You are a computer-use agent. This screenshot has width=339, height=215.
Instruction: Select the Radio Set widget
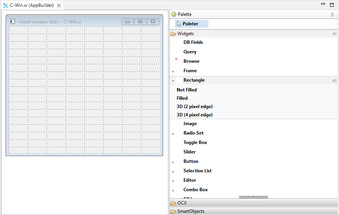[x=193, y=133]
